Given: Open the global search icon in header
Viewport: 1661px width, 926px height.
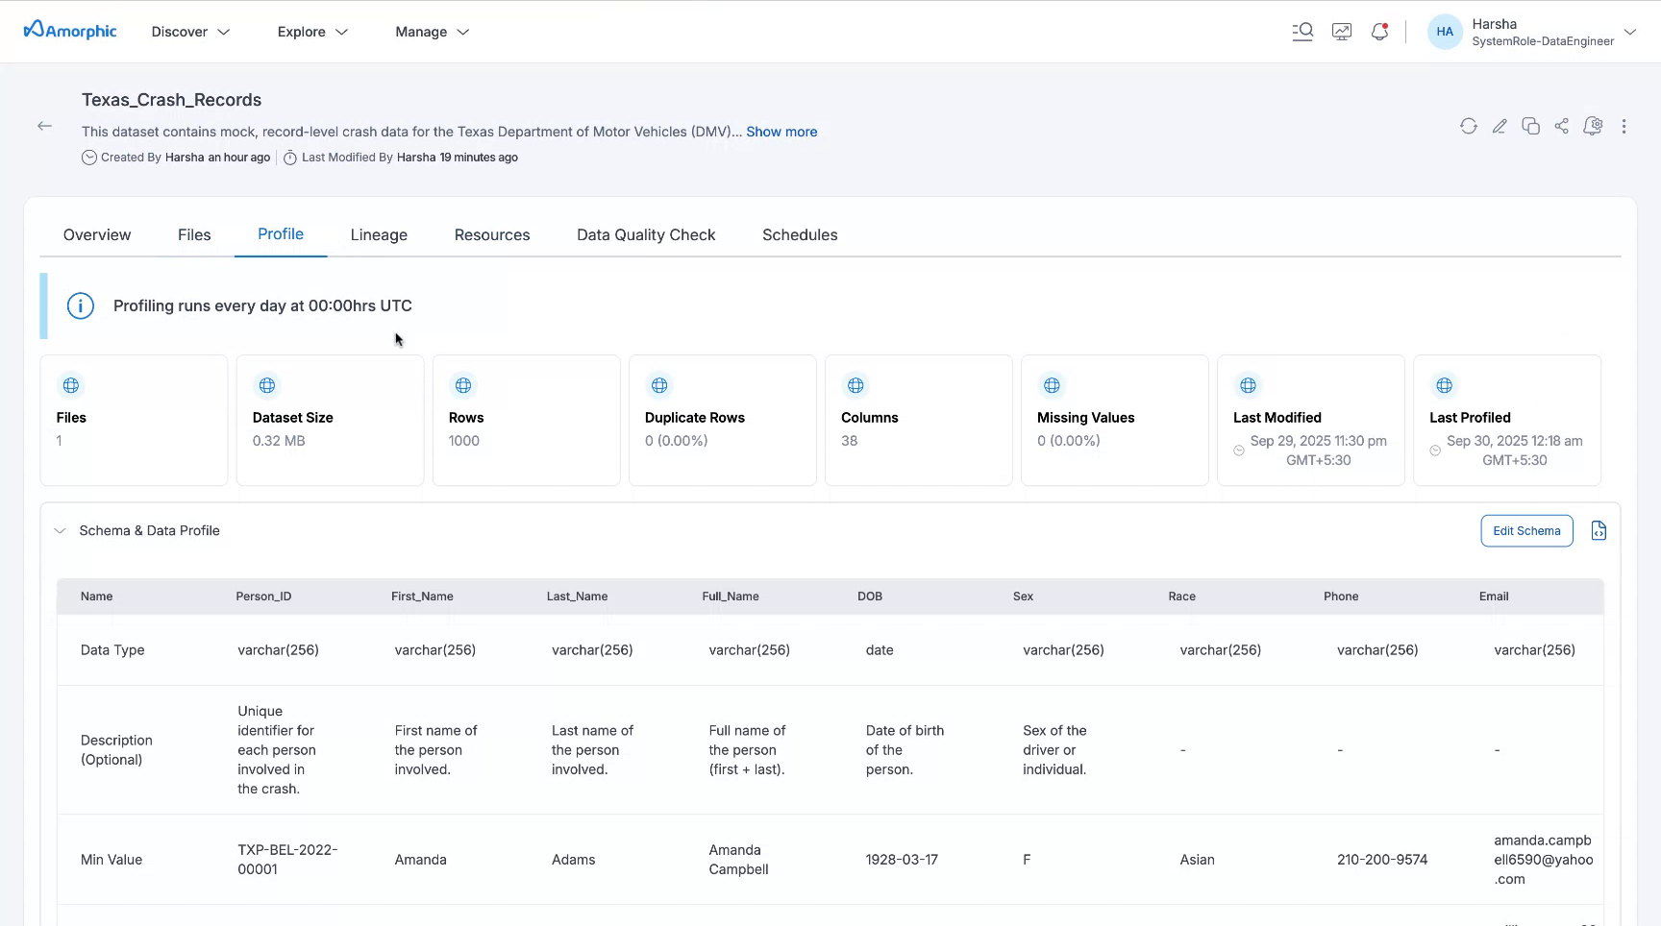Looking at the screenshot, I should click(1302, 32).
